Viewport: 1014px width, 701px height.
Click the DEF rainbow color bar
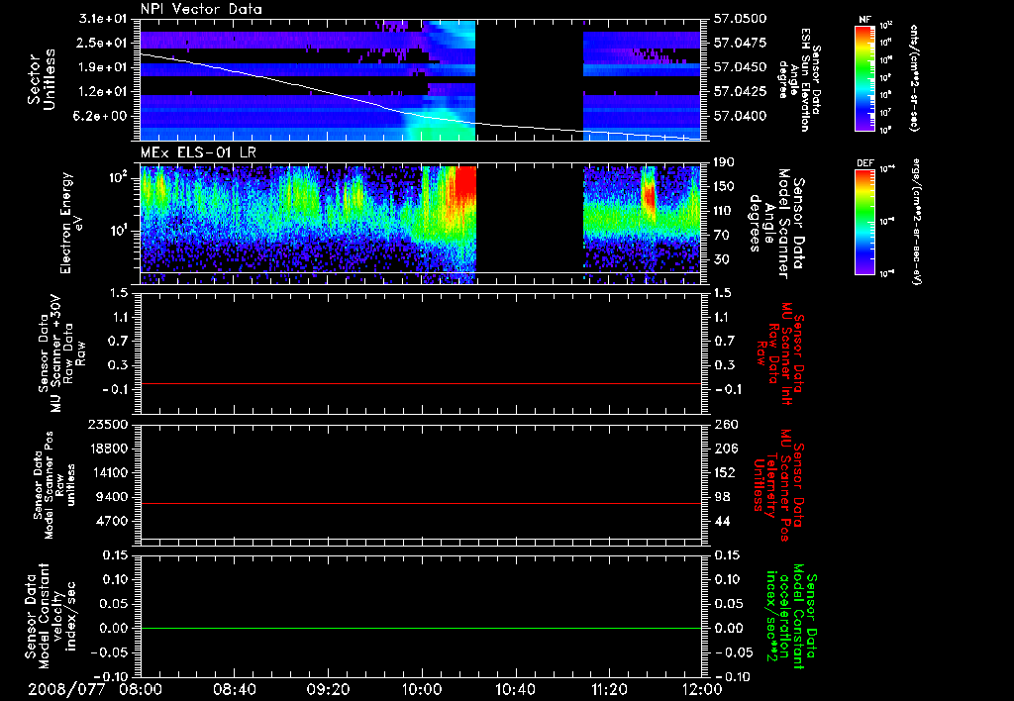(865, 222)
